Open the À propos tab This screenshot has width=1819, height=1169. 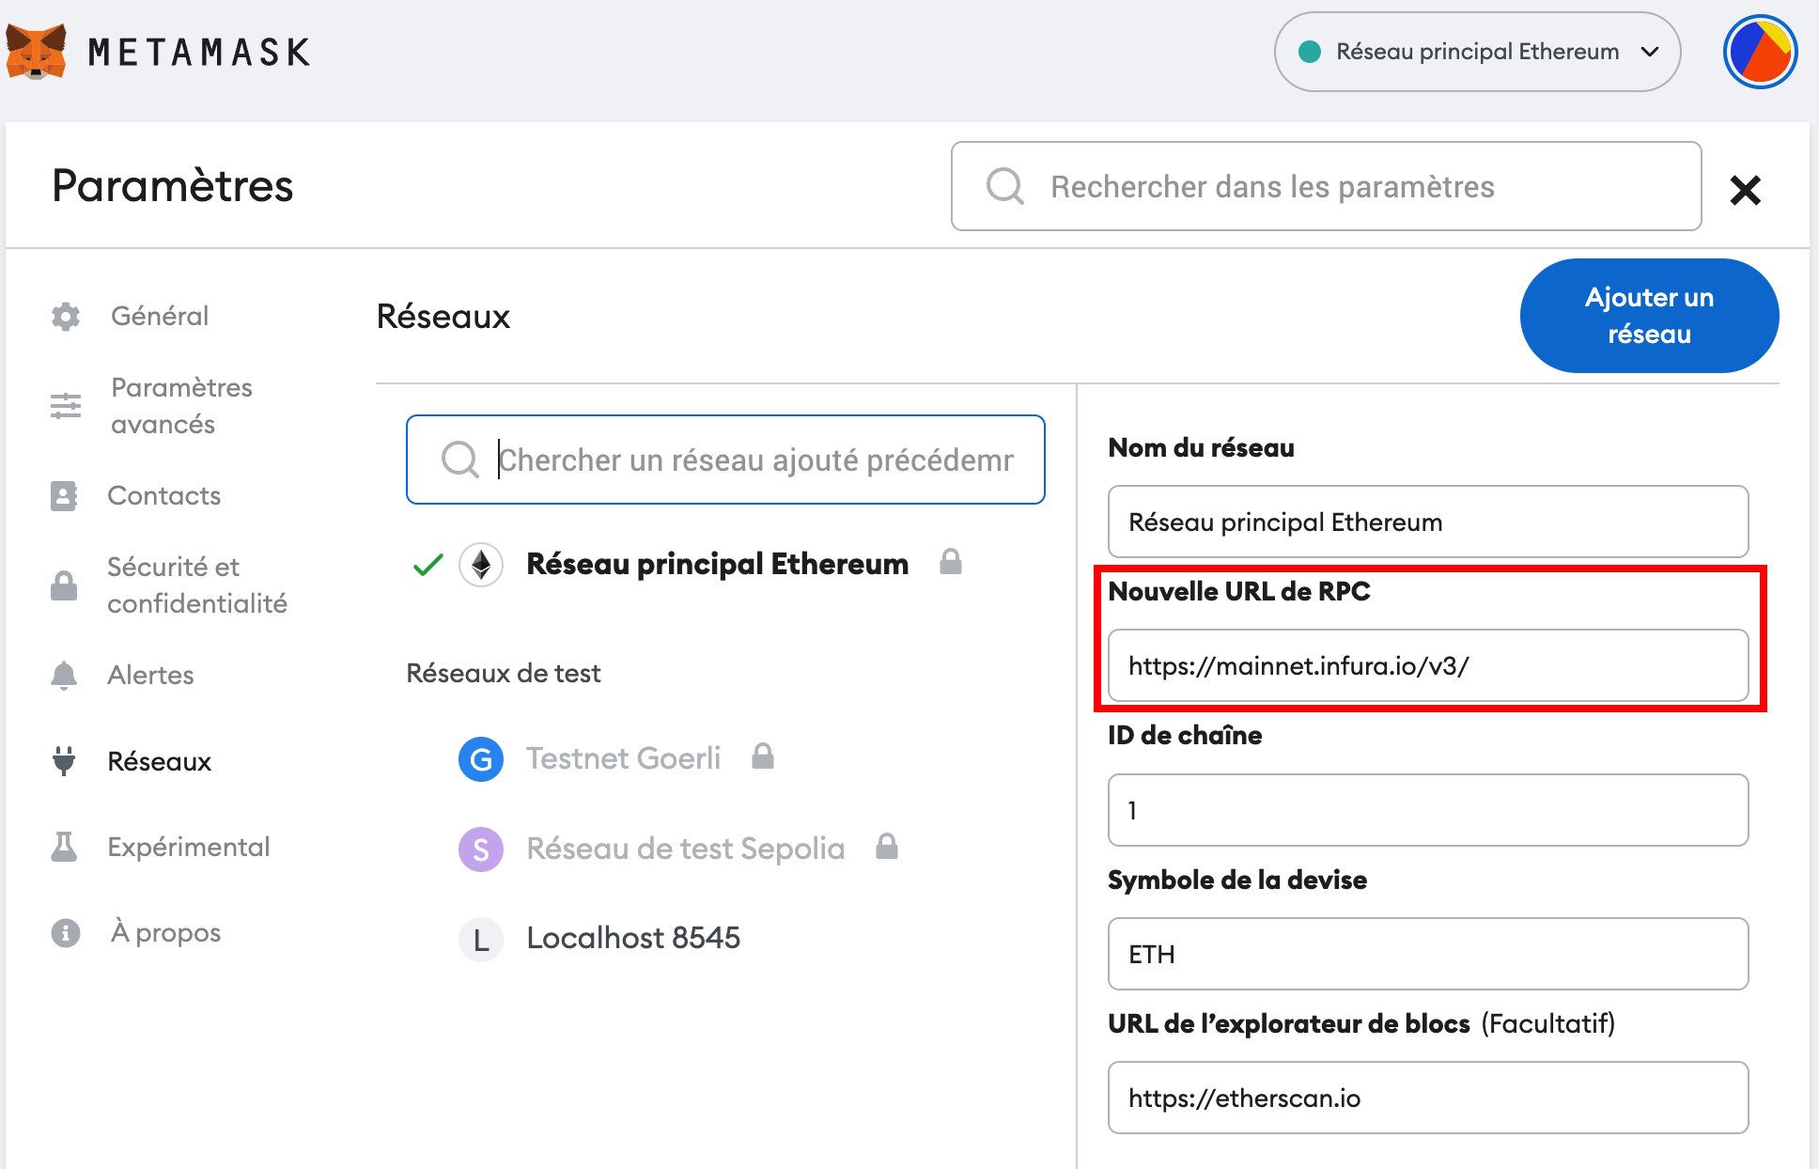pos(165,932)
